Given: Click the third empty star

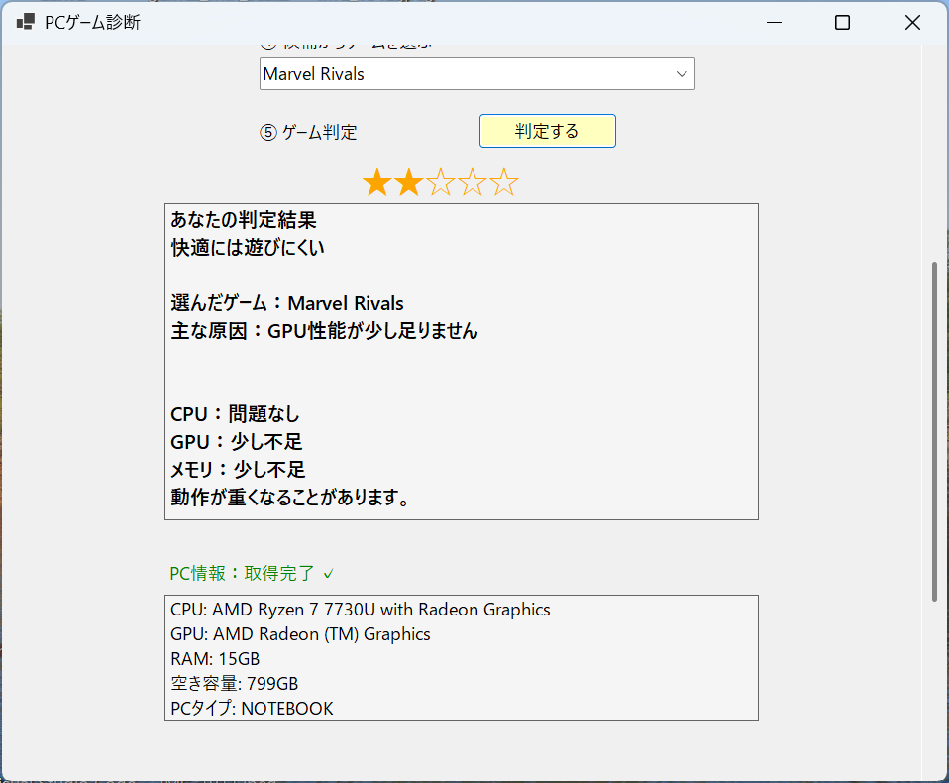Looking at the screenshot, I should [x=441, y=182].
